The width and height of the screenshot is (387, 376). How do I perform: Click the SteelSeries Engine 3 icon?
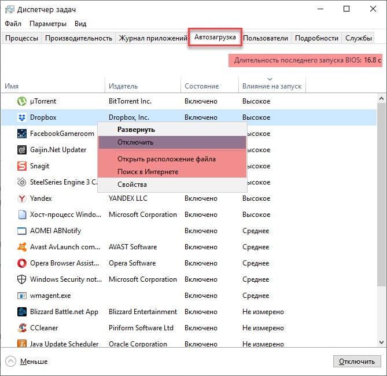[22, 182]
